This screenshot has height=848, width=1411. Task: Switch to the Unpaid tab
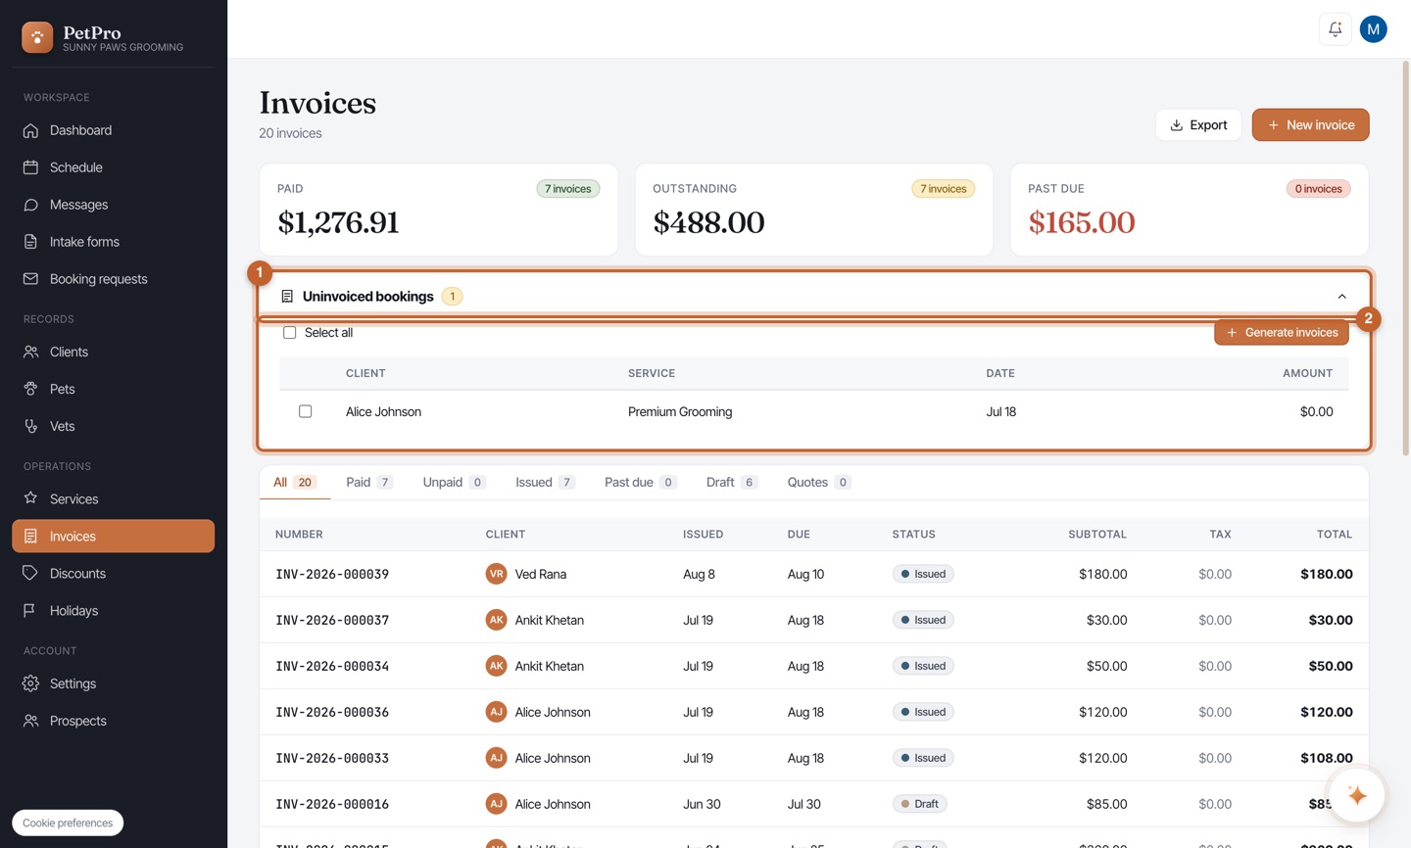coord(454,482)
